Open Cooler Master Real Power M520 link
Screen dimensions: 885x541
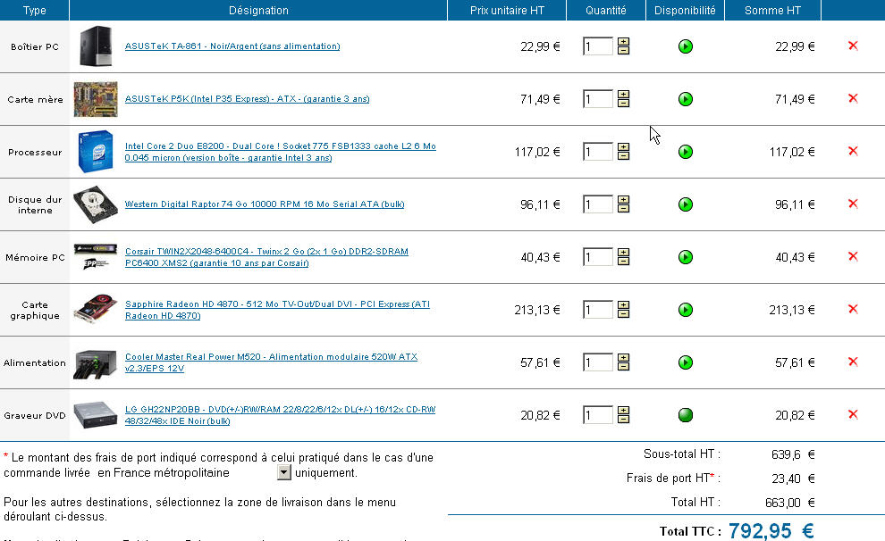271,362
